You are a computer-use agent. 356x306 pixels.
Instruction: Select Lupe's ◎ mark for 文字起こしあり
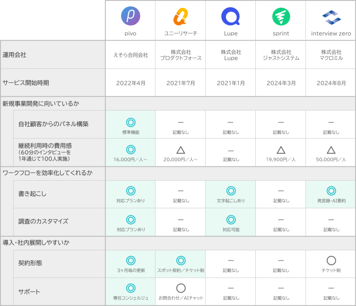(230, 191)
